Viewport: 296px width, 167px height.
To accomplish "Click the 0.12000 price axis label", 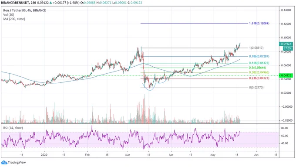I will (286, 24).
